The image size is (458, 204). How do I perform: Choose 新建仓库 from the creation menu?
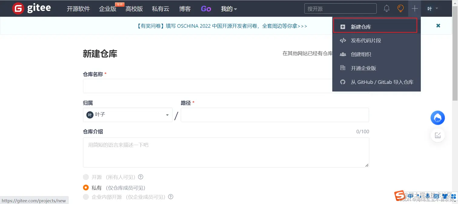pos(360,26)
